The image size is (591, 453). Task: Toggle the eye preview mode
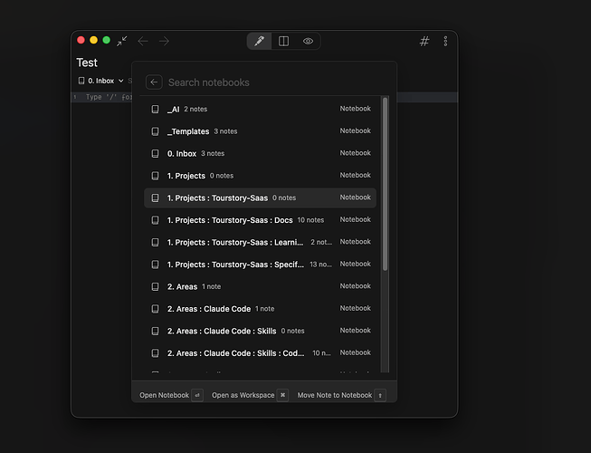point(308,41)
